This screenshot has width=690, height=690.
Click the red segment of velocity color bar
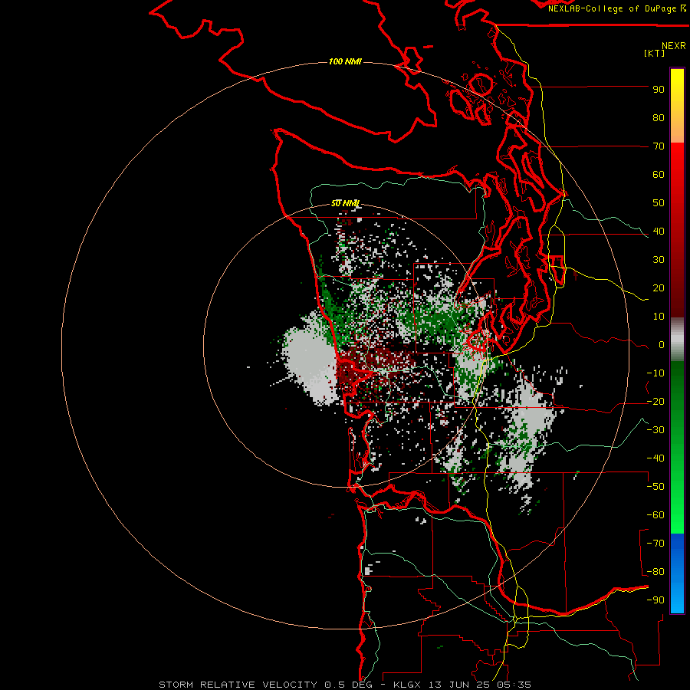(677, 230)
